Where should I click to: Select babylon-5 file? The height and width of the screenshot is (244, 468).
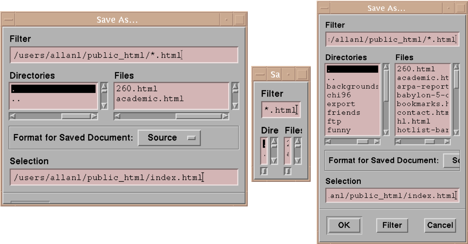pos(423,95)
